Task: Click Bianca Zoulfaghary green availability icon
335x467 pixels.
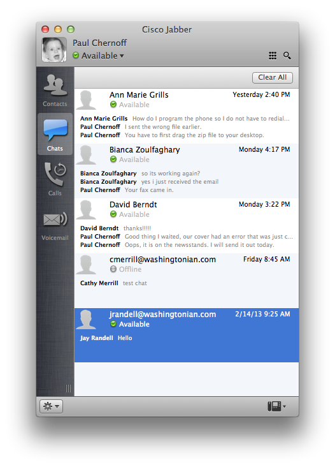Action: [x=113, y=159]
